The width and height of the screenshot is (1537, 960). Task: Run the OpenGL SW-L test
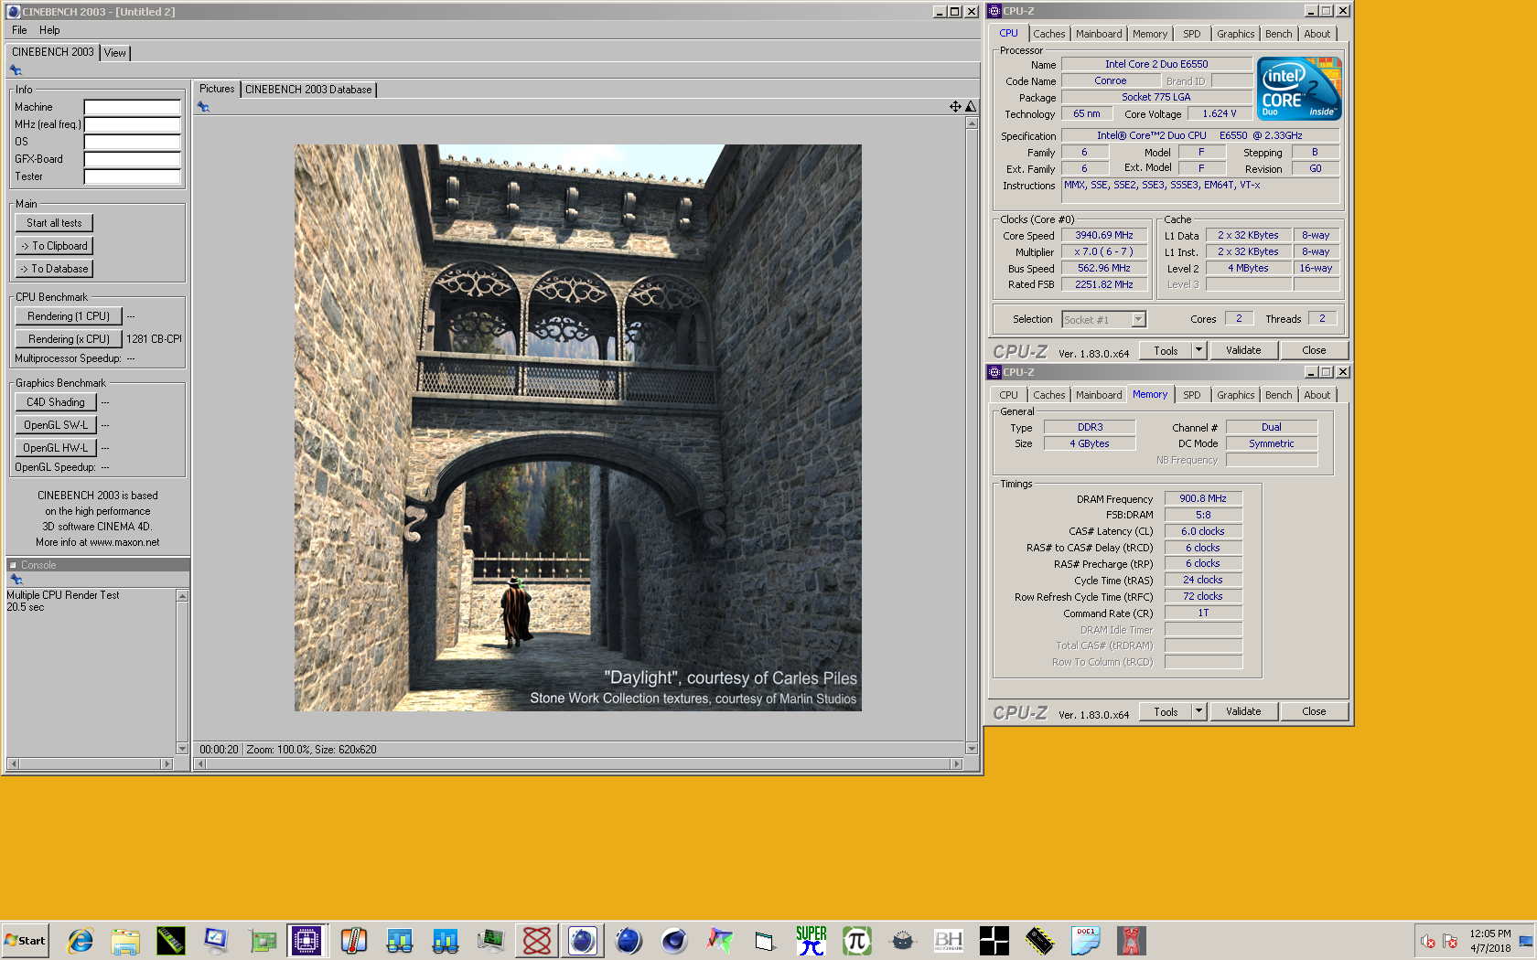tap(56, 425)
